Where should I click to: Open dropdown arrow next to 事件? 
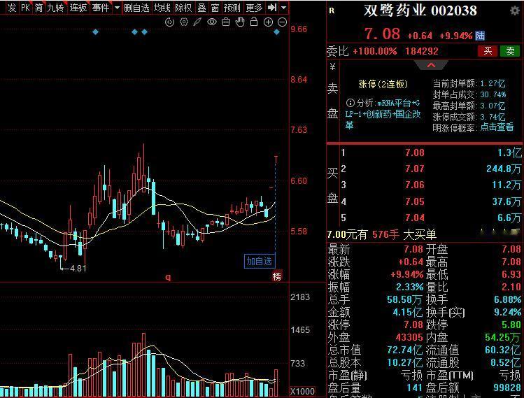pyautogui.click(x=117, y=8)
